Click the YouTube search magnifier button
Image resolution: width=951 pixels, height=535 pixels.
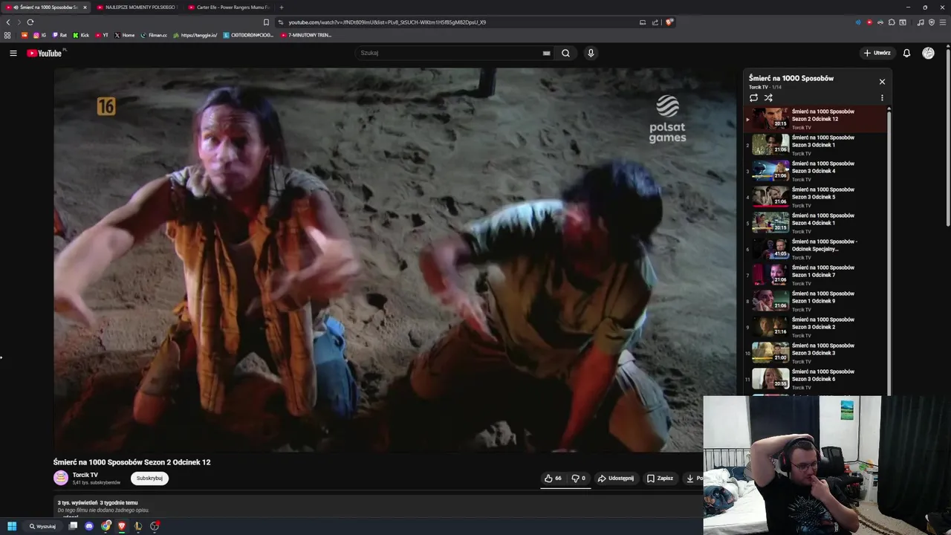click(565, 53)
